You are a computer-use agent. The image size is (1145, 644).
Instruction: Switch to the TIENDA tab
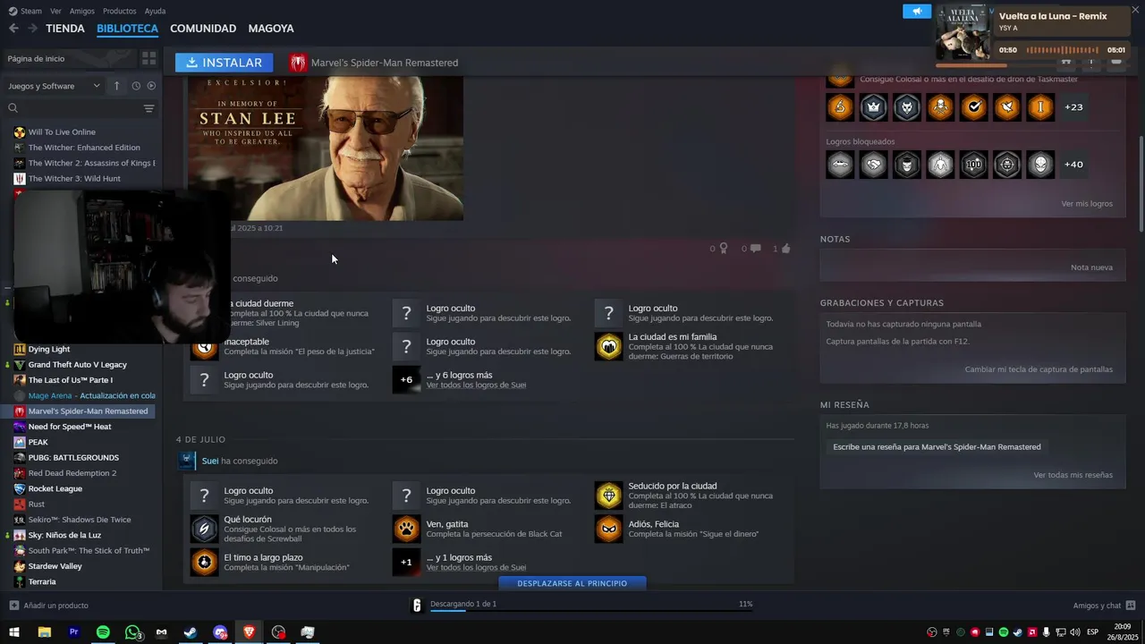(65, 29)
